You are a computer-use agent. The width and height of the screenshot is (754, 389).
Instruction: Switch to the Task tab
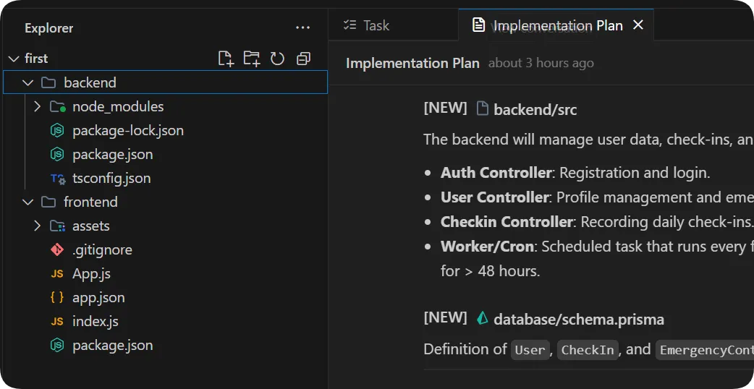coord(367,25)
